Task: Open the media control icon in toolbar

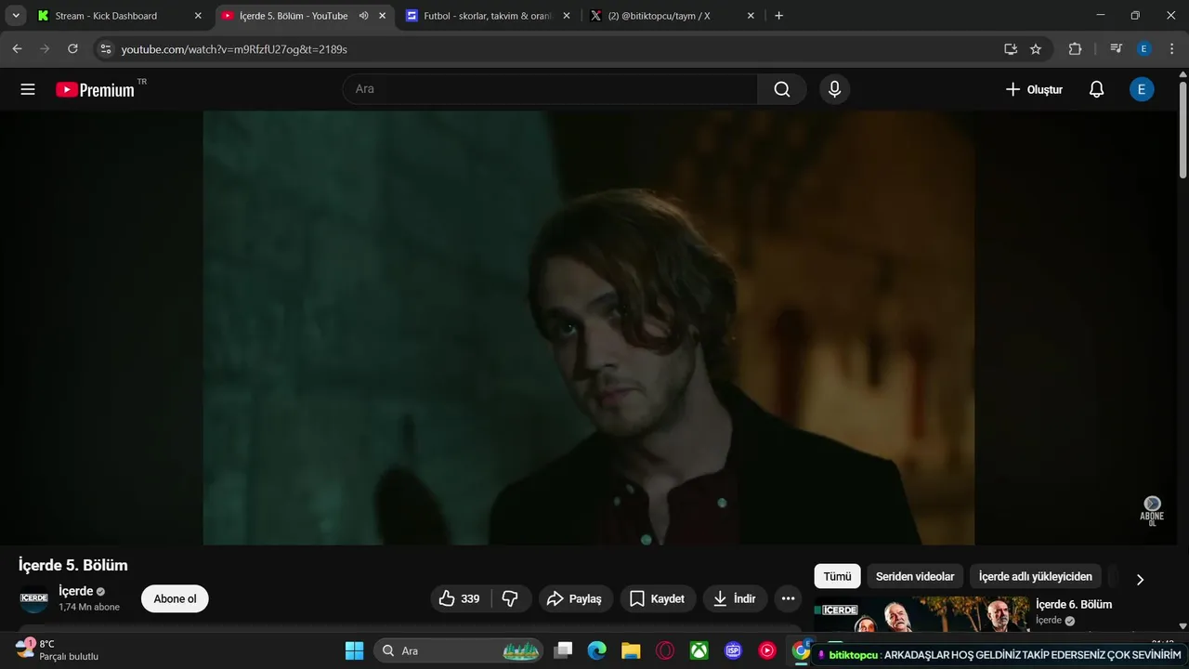Action: pos(1116,48)
